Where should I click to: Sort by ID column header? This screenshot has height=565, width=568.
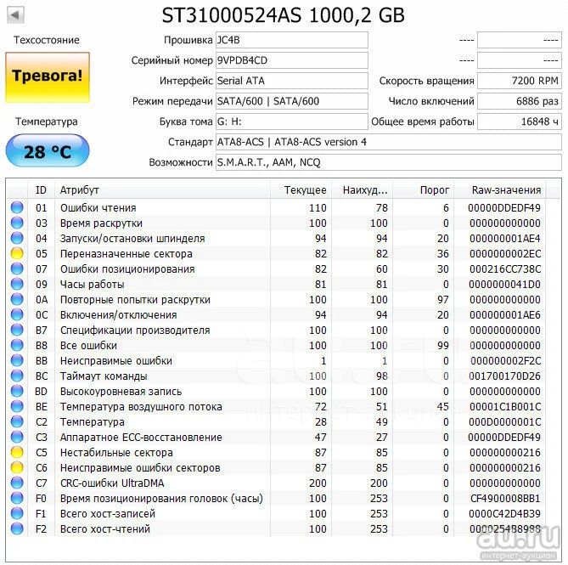pos(41,190)
